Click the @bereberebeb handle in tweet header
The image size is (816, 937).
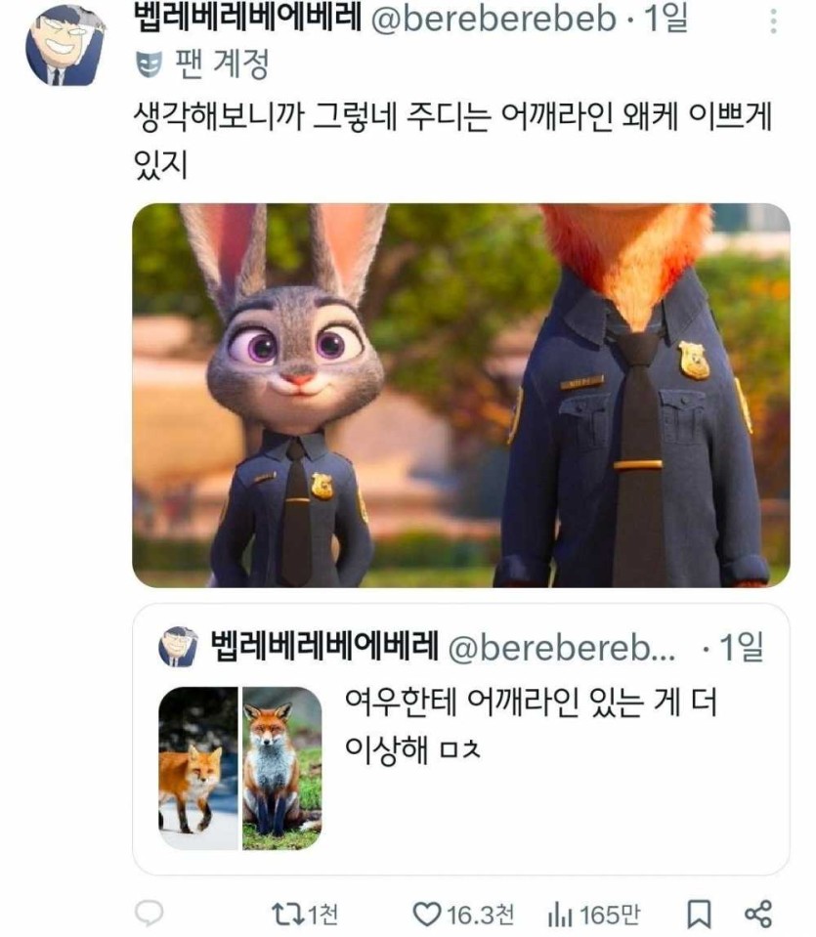point(494,20)
